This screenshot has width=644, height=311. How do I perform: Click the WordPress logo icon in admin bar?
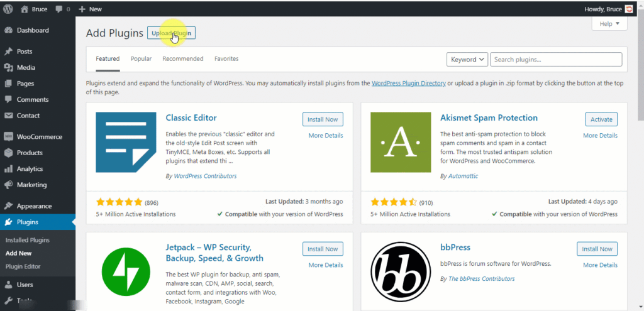point(8,9)
